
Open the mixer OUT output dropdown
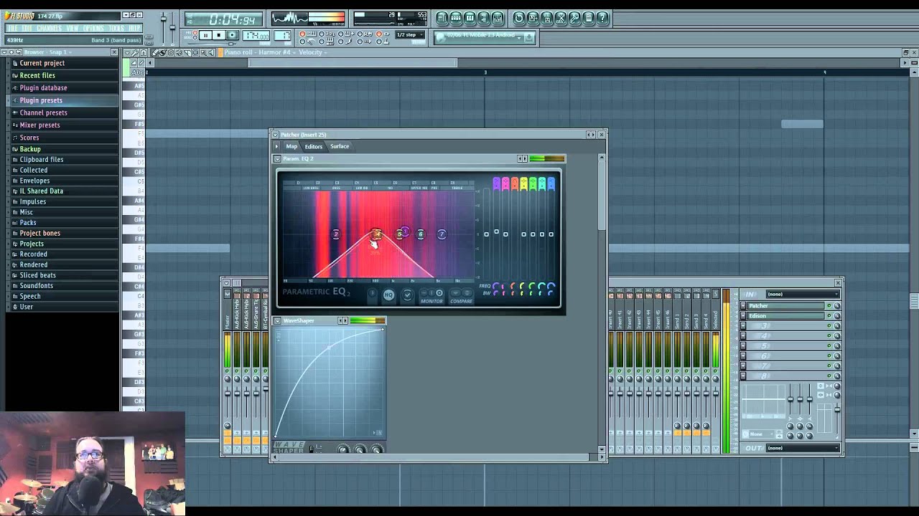tap(803, 448)
